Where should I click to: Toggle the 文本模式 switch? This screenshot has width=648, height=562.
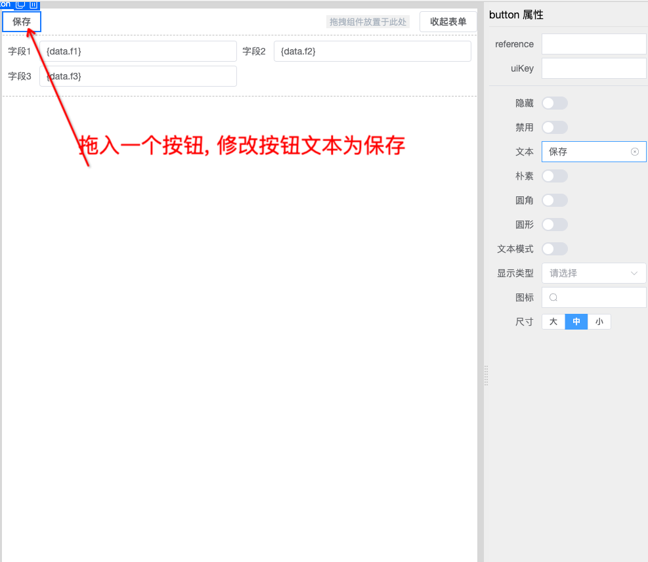(x=555, y=249)
